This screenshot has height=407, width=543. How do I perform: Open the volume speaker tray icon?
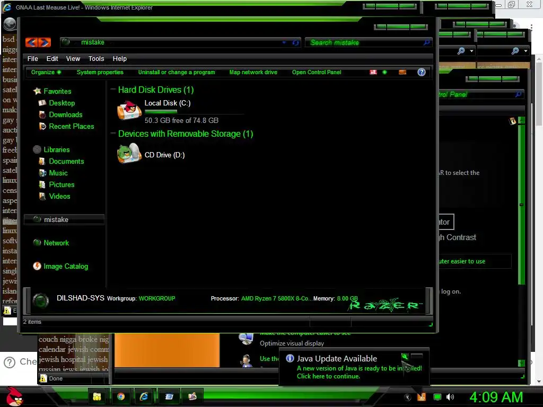450,397
